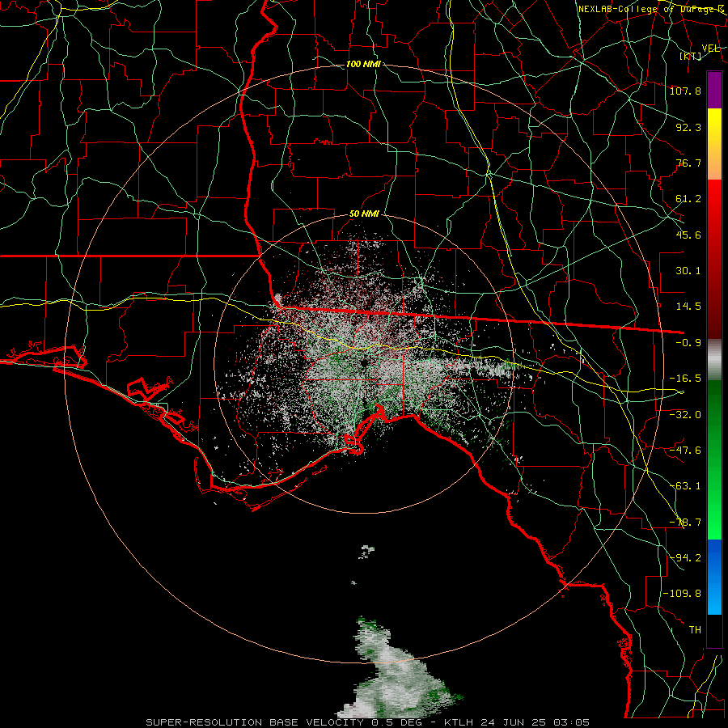Click the 61.2 velocity scale value
This screenshot has width=728, height=728.
click(688, 199)
